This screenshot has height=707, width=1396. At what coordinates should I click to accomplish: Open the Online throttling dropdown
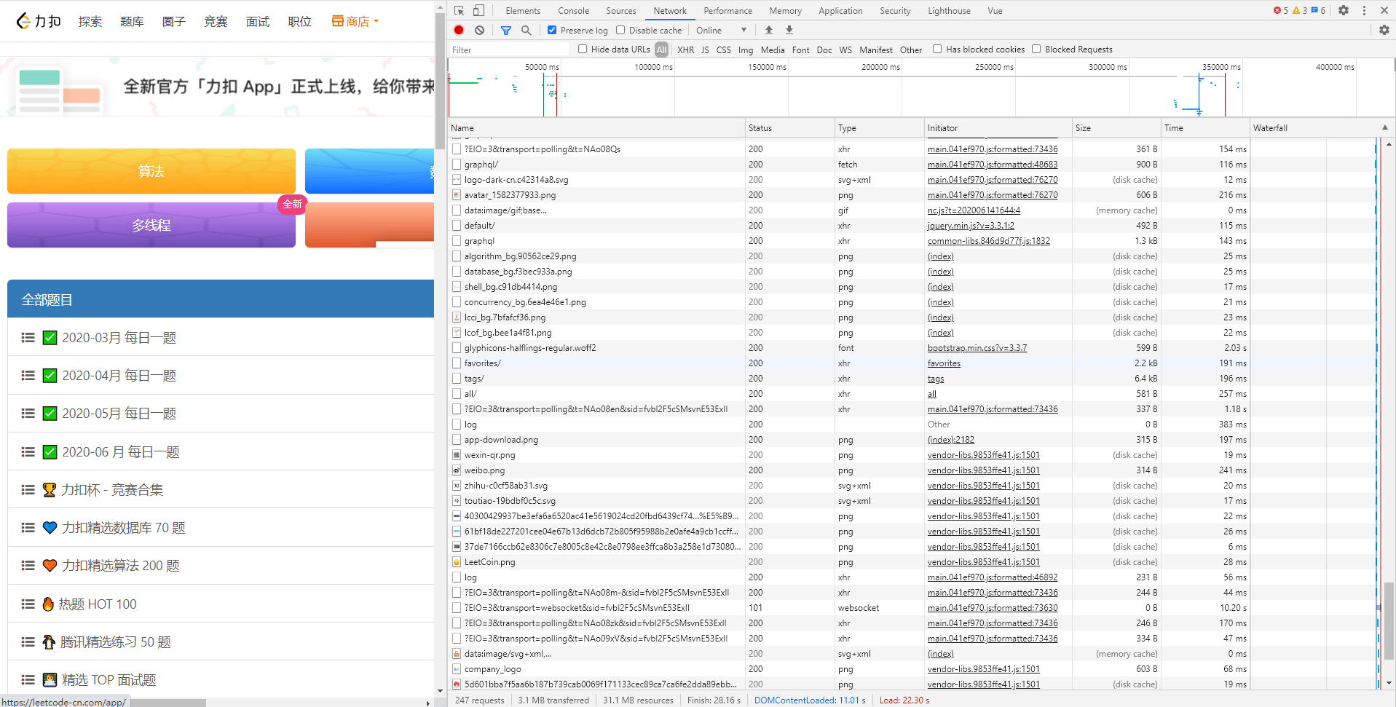click(x=721, y=30)
